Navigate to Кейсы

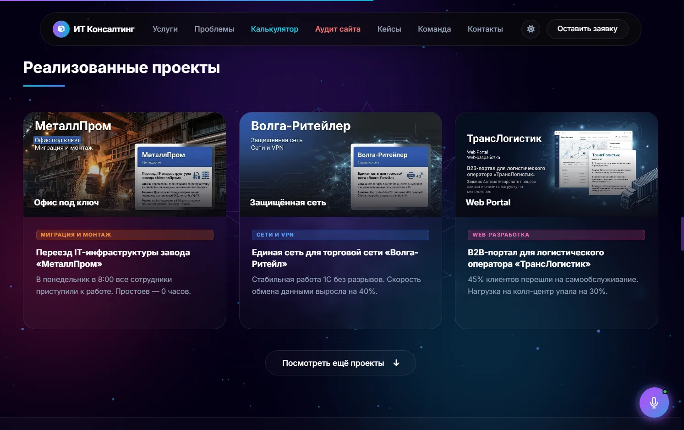[x=389, y=29]
